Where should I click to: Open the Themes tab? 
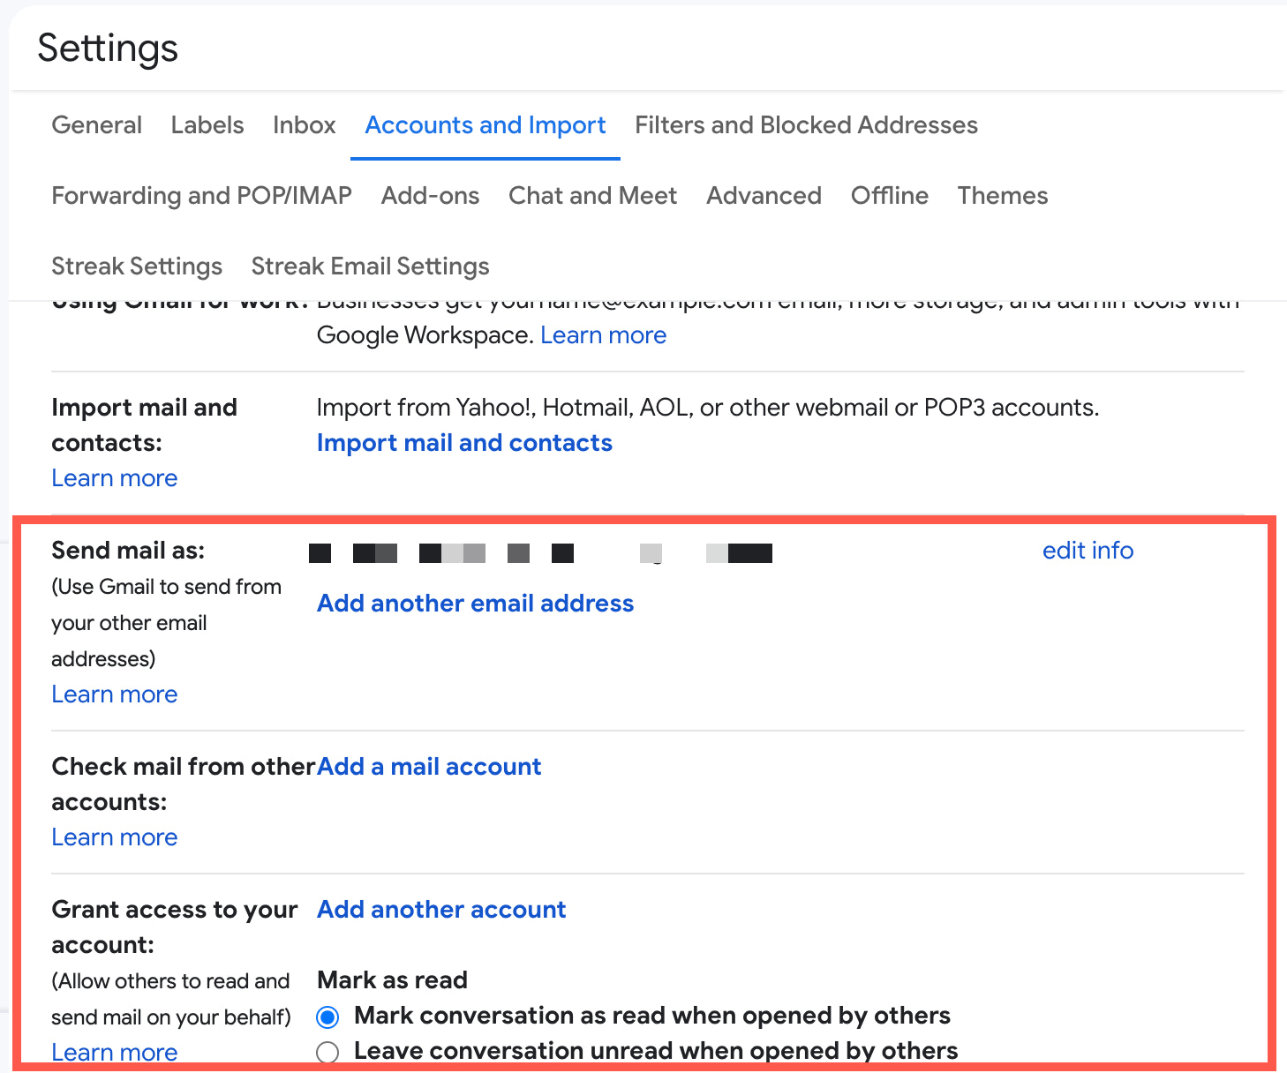(x=1002, y=196)
